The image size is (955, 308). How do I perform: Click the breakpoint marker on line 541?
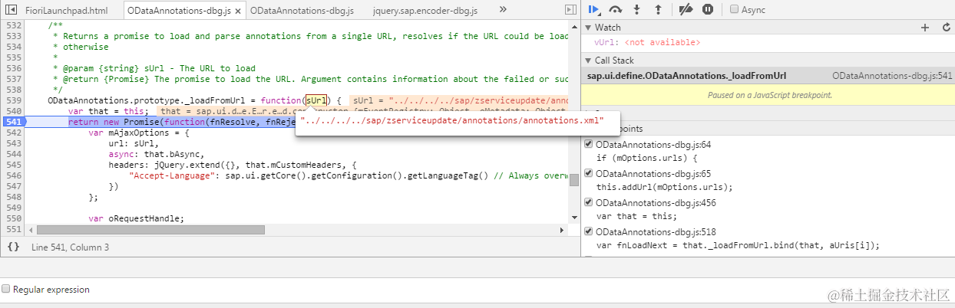point(13,122)
